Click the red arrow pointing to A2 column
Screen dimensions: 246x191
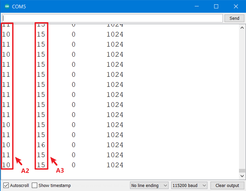tap(18, 162)
